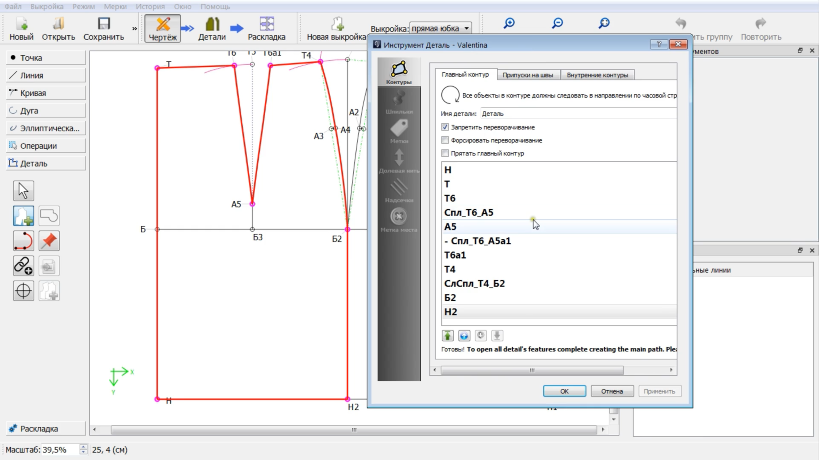This screenshot has height=460, width=819.
Task: Uncheck Запретить переворачивание checkbox
Action: point(445,127)
